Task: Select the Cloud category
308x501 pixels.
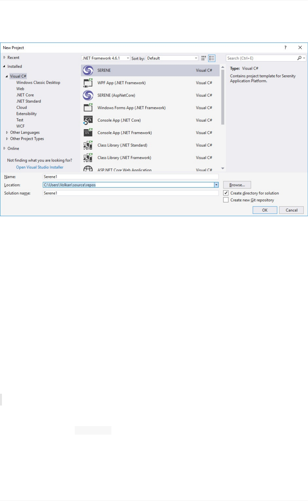Action: click(x=22, y=107)
